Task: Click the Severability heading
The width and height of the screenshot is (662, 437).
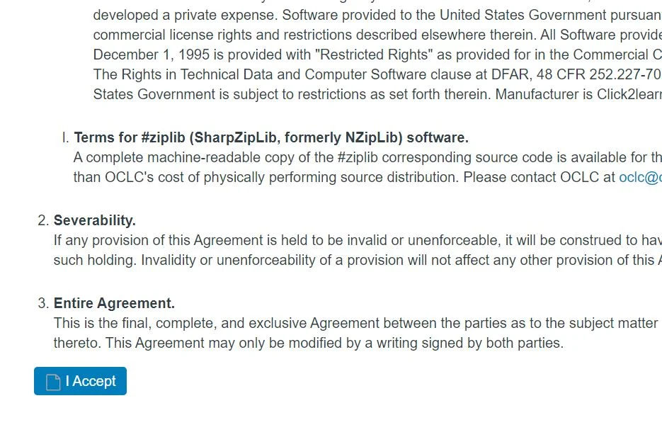Action: pyautogui.click(x=95, y=220)
